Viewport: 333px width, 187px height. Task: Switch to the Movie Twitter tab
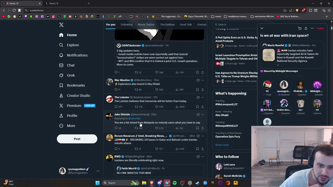tap(146, 24)
